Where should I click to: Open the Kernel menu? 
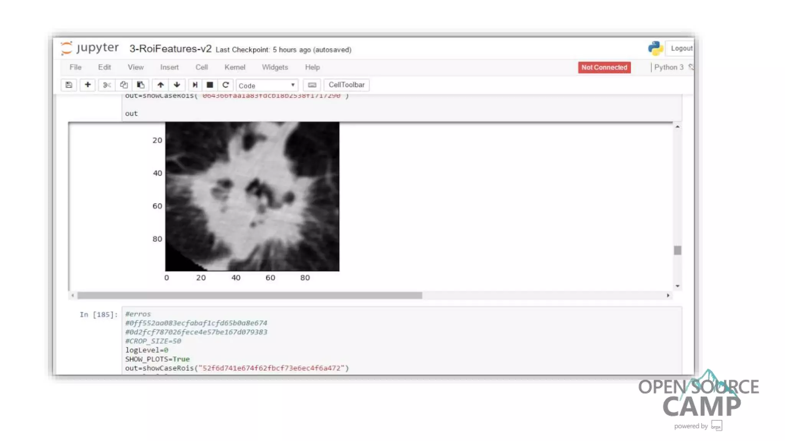(235, 67)
